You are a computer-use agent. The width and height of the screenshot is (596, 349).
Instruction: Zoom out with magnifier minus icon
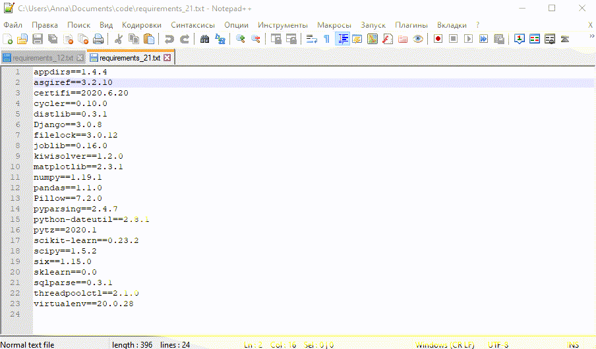pos(255,39)
